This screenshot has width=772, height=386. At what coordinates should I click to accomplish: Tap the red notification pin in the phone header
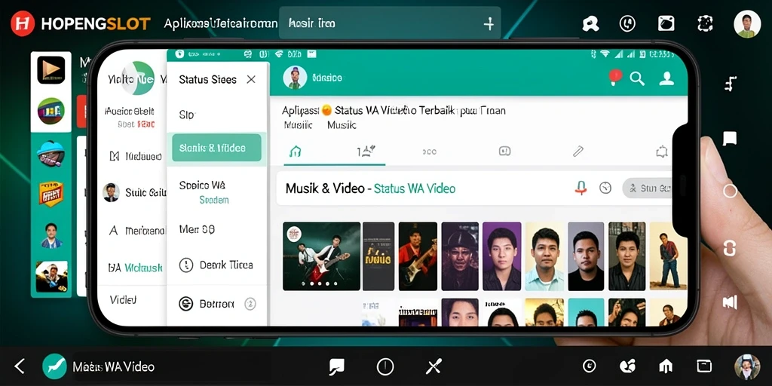tap(615, 77)
